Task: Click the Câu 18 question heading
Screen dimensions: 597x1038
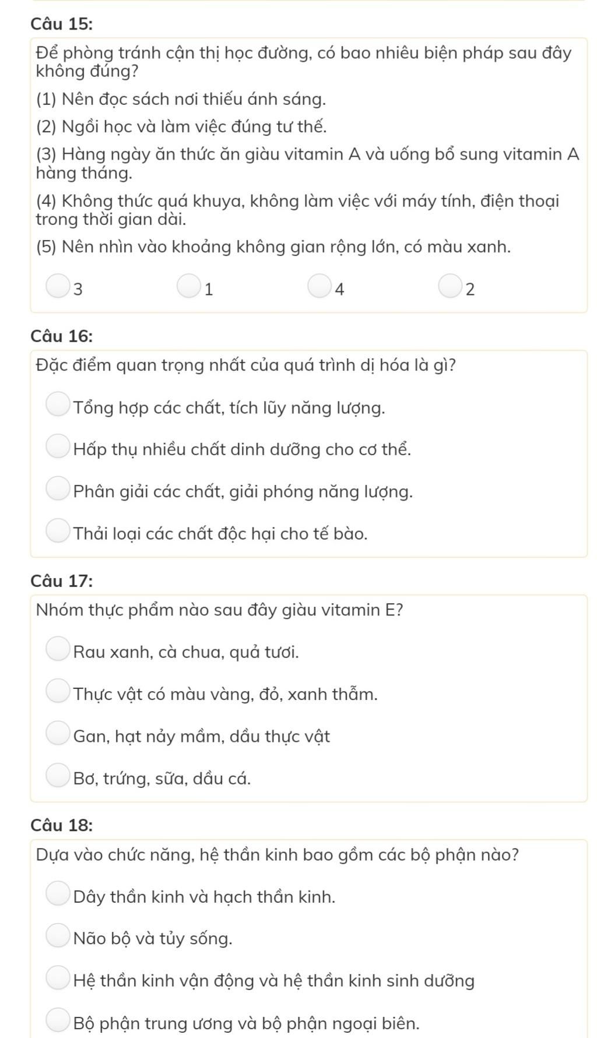Action: tap(61, 825)
